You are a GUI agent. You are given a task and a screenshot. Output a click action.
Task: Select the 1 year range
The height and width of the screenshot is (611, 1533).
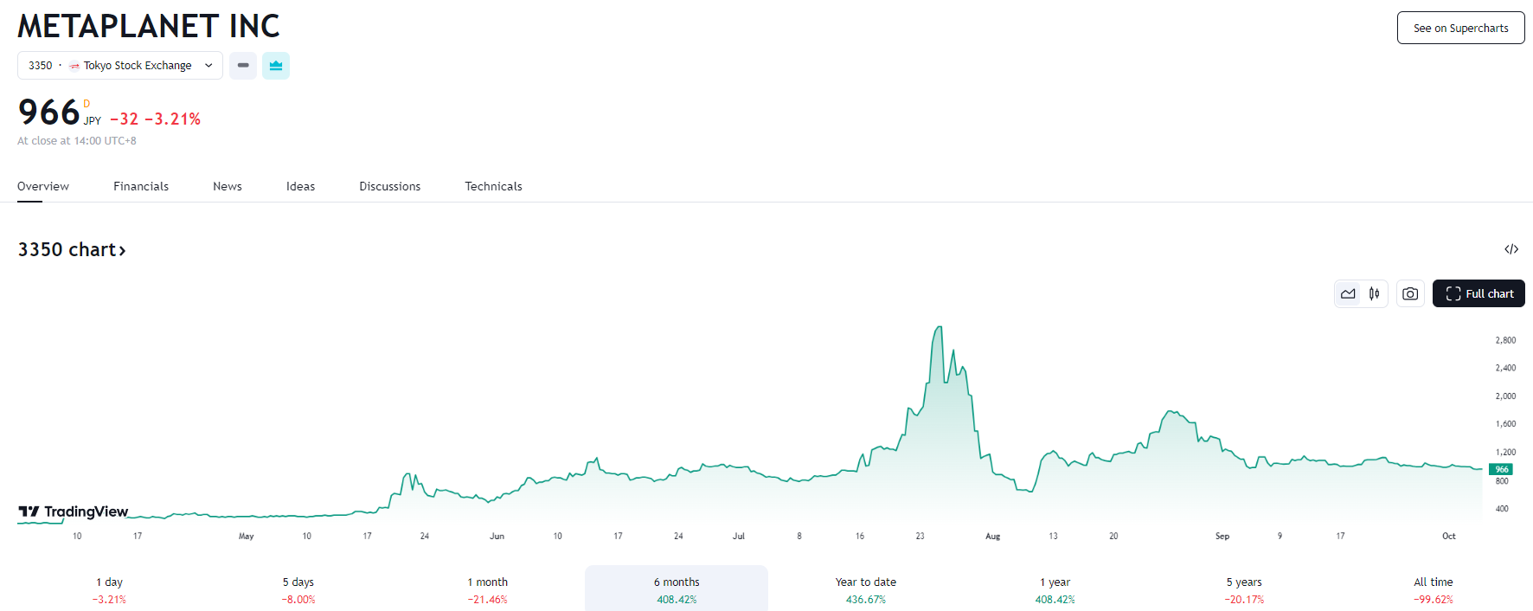click(x=1055, y=590)
